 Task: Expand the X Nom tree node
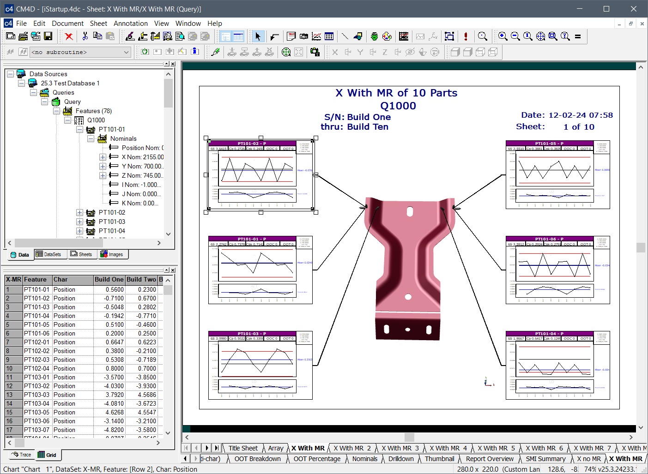click(x=103, y=157)
